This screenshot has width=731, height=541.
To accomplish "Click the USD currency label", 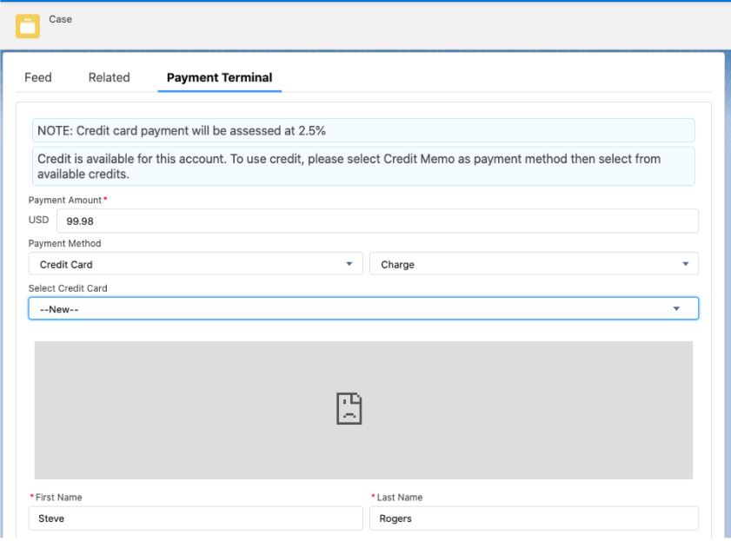I will pos(39,220).
